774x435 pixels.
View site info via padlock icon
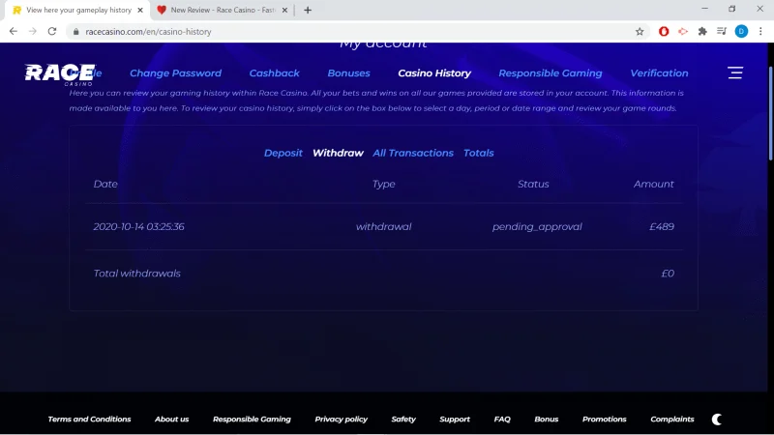tap(75, 32)
